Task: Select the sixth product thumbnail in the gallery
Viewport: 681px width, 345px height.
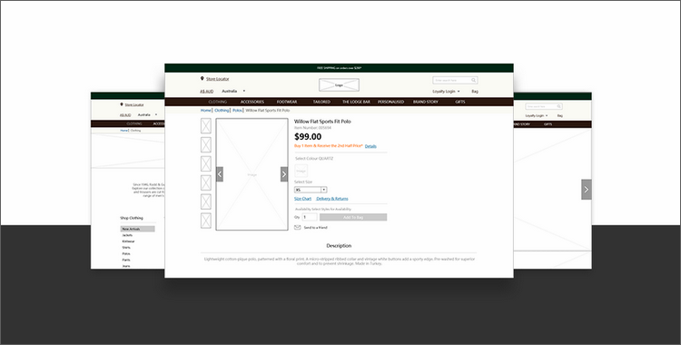Action: (206, 221)
